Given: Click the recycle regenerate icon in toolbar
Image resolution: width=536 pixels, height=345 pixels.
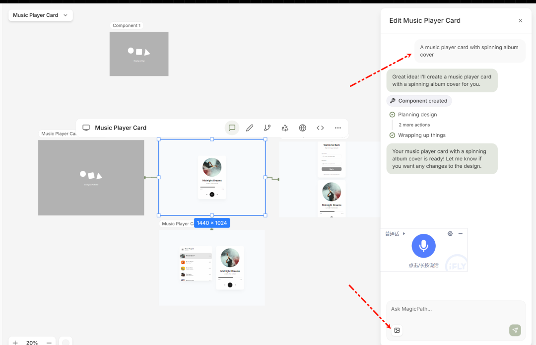Looking at the screenshot, I should [285, 128].
